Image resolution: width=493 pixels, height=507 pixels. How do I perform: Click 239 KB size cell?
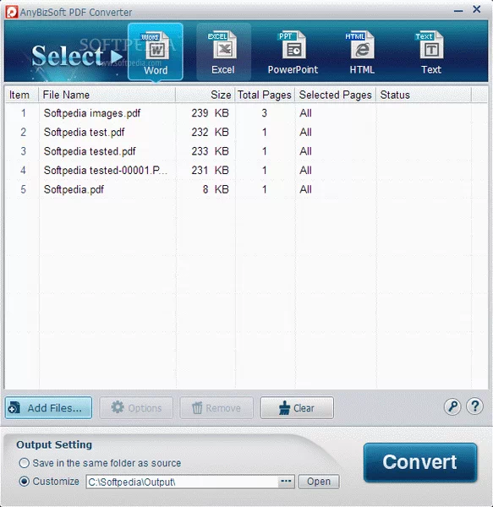point(210,113)
